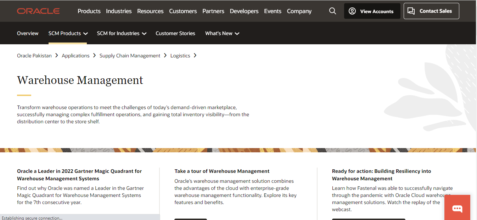The height and width of the screenshot is (220, 477).
Task: Click the Gartner Magic Quadrant article title
Action: 79,175
